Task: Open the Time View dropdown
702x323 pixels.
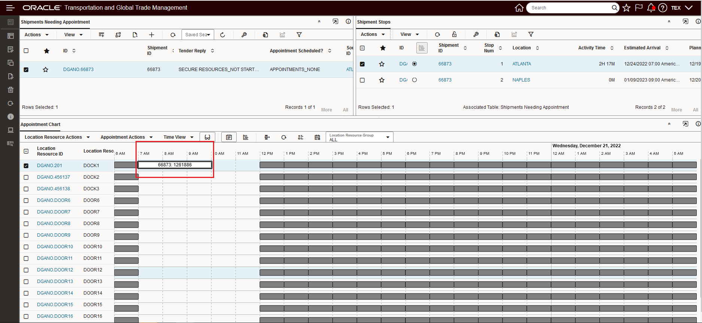Action: 178,137
